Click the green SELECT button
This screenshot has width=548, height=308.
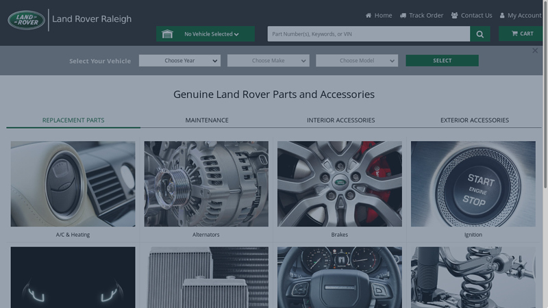tap(442, 60)
